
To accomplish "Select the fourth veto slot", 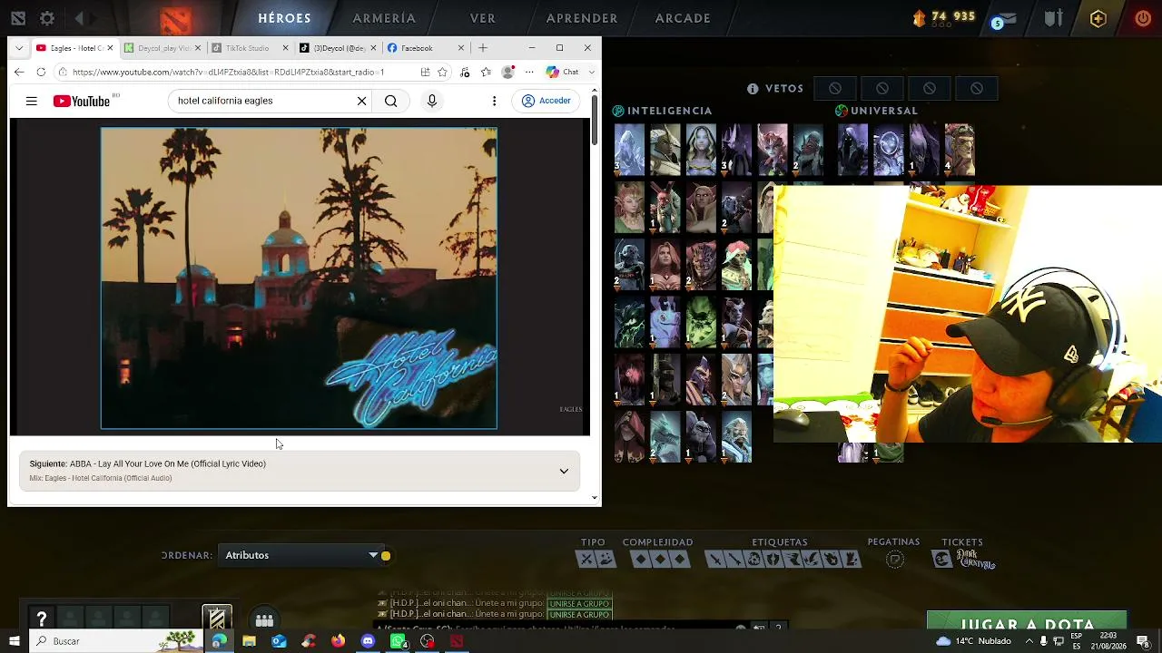I will [977, 88].
